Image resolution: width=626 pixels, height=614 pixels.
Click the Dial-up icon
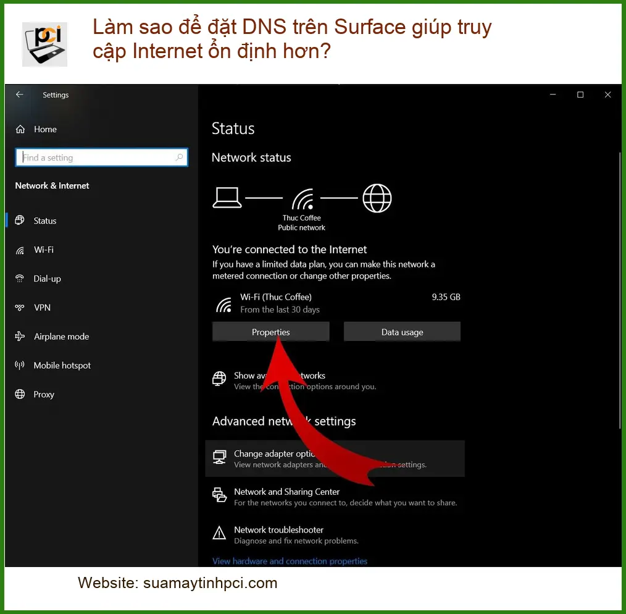click(20, 279)
